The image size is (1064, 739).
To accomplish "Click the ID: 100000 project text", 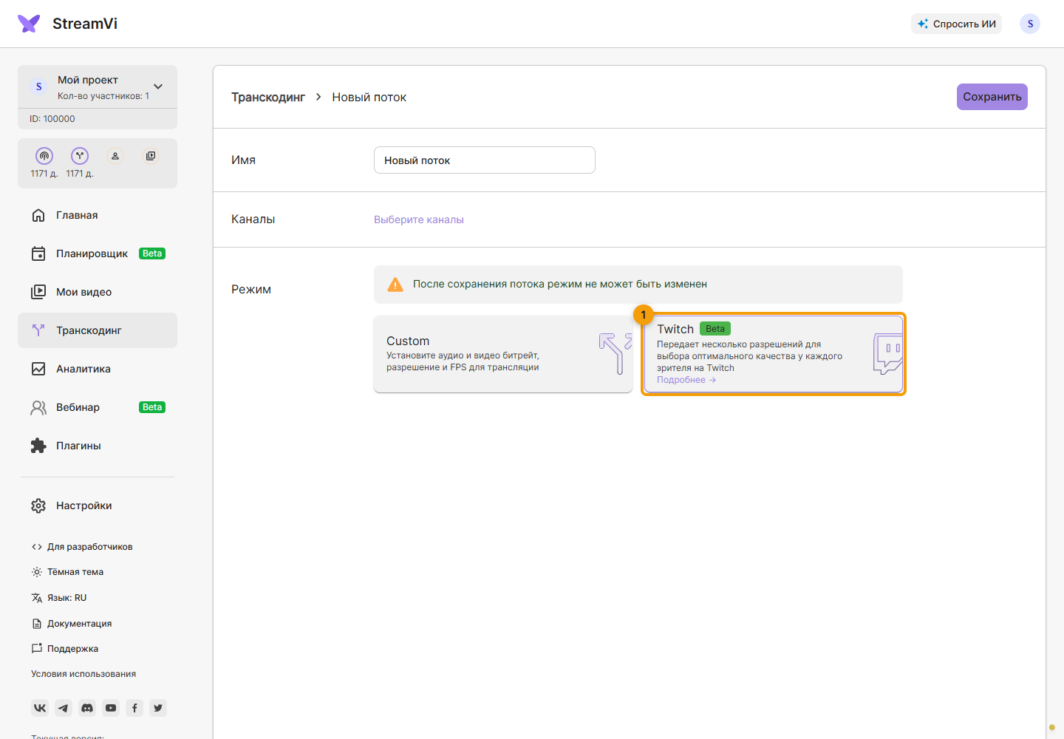I will (52, 119).
